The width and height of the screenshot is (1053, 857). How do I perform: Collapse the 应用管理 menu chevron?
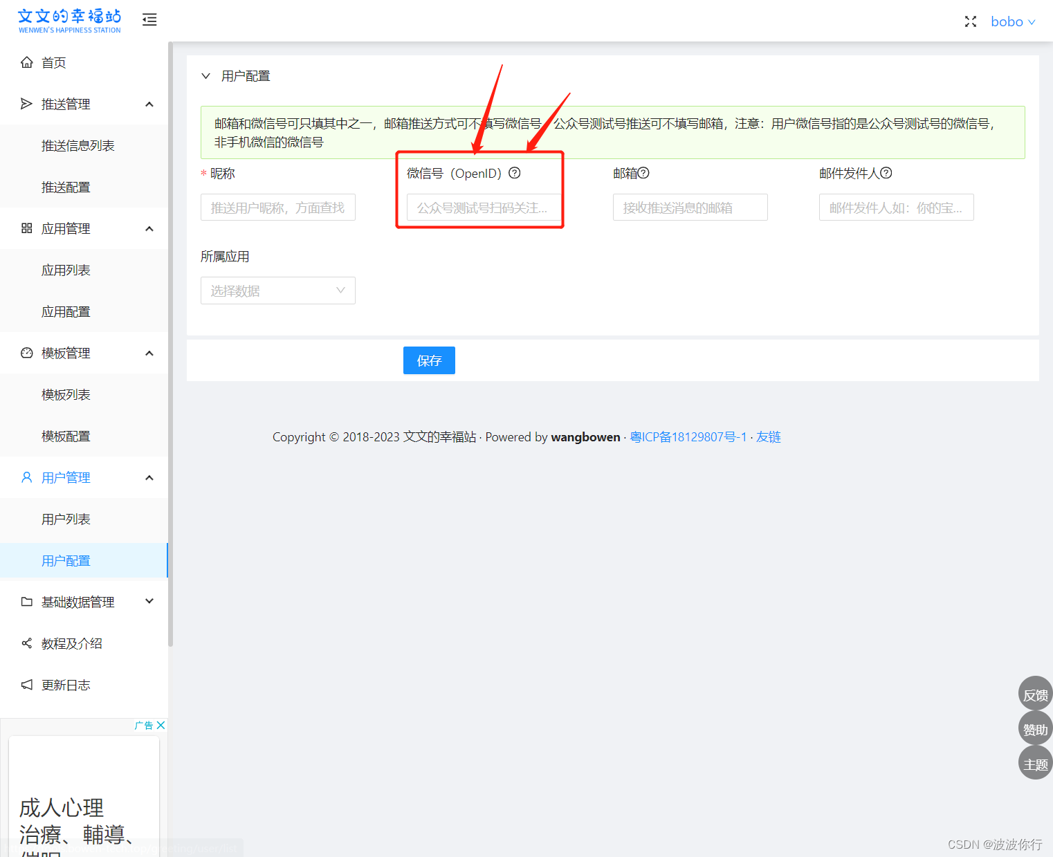tap(149, 228)
